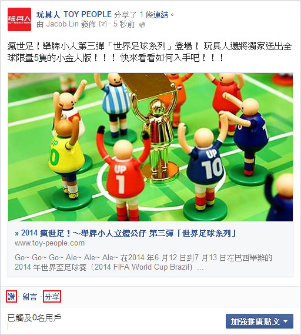Image resolution: width=301 pixels, height=335 pixels.
Task: Open the 2014 瘋世足 article title link
Action: click(x=125, y=233)
